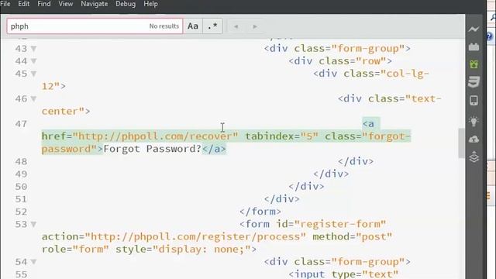Open the Help menu
The image size is (496, 279).
150,4
